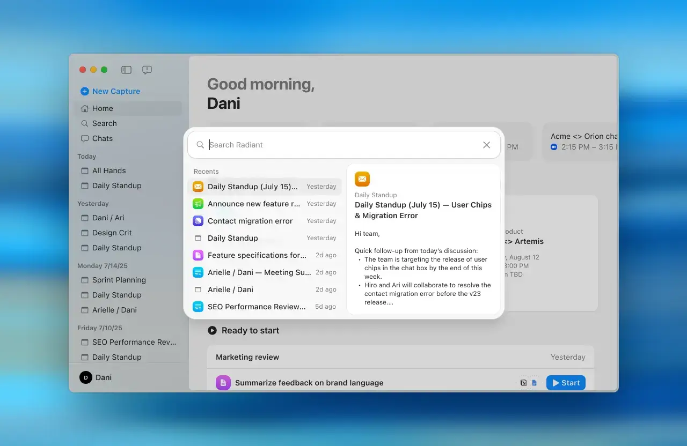Click the Notion icon on Feature specifications result
Image resolution: width=687 pixels, height=446 pixels.
click(198, 255)
